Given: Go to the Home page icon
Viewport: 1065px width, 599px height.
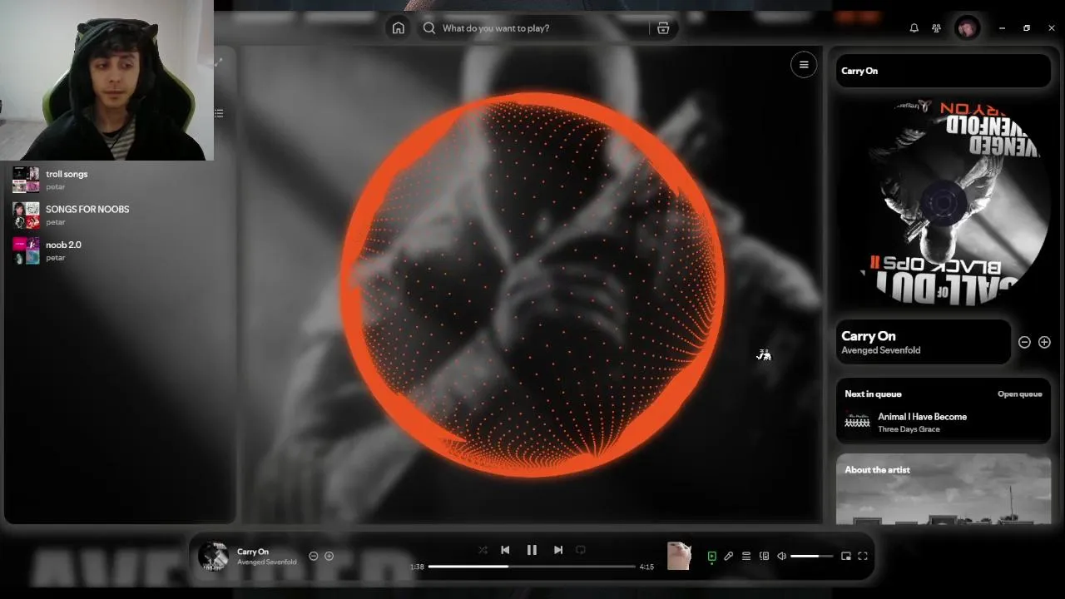Looking at the screenshot, I should pyautogui.click(x=399, y=28).
